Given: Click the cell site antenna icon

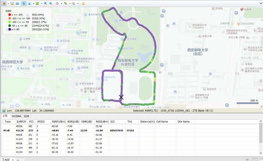Looking at the screenshot, I should click(12, 4).
